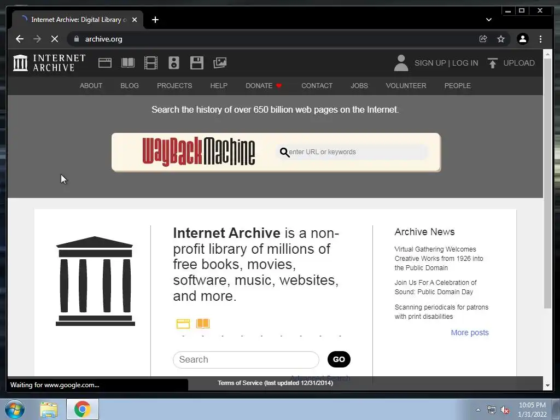
Task: Open the ABOUT menu item
Action: tap(91, 86)
